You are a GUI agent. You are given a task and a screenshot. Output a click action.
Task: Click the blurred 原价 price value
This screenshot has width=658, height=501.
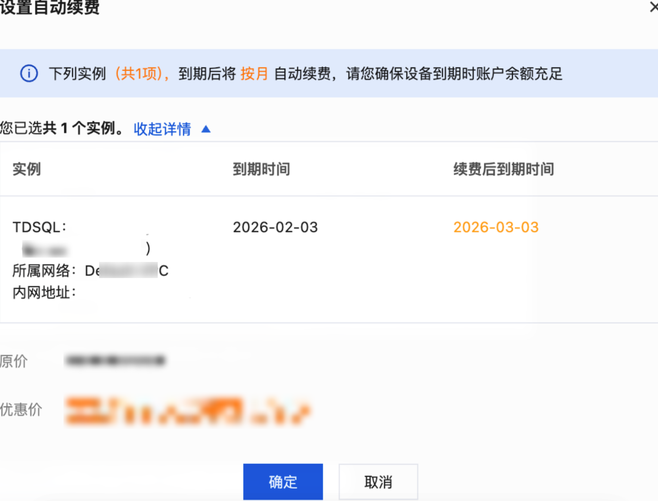(x=115, y=360)
